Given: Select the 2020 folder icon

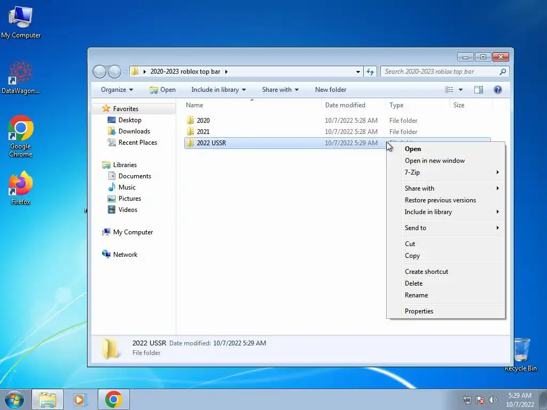Looking at the screenshot, I should 190,120.
